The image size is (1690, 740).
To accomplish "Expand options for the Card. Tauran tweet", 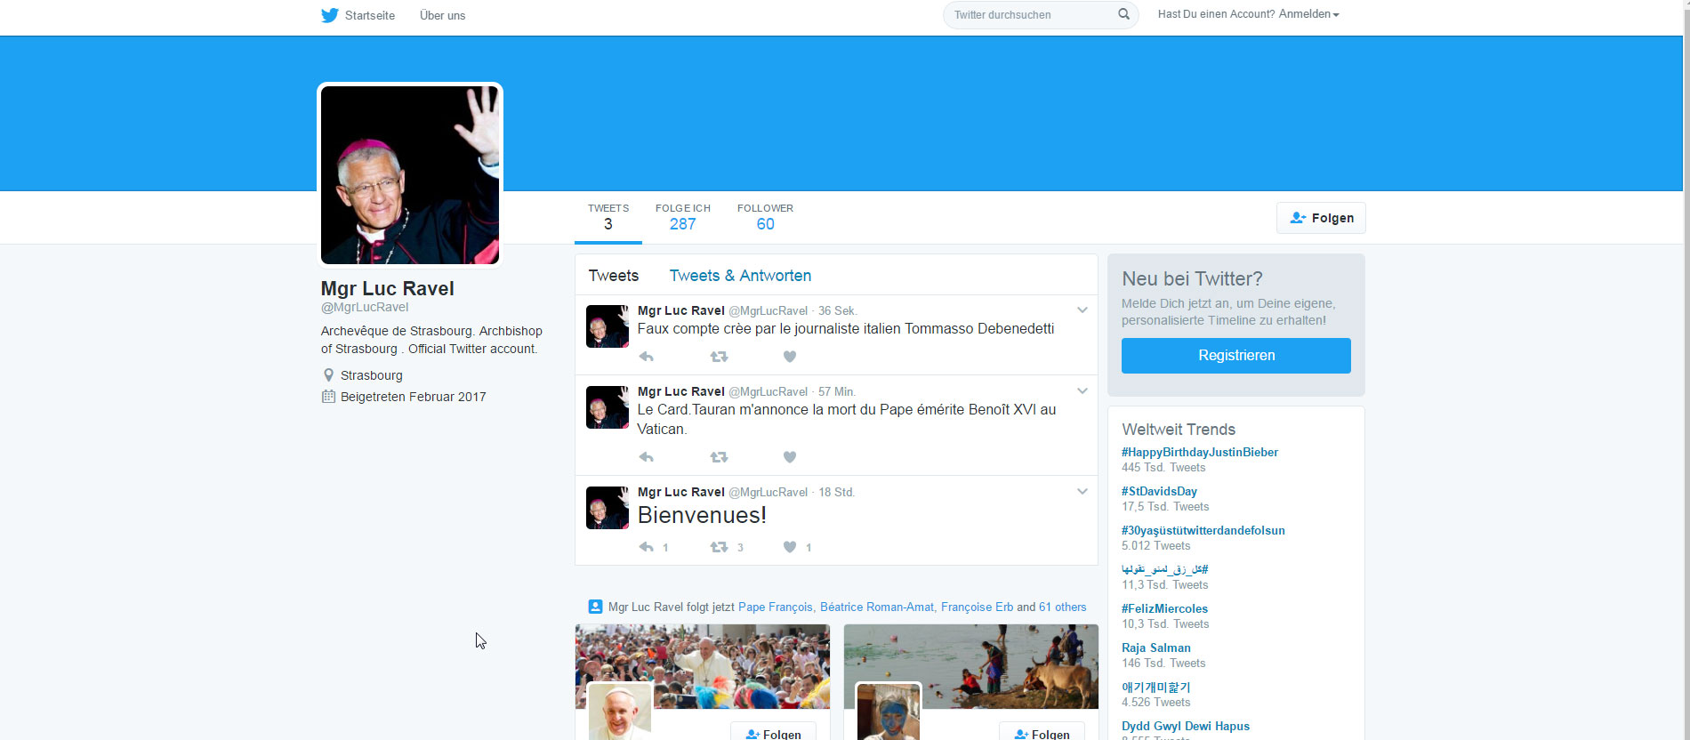I will (x=1082, y=391).
